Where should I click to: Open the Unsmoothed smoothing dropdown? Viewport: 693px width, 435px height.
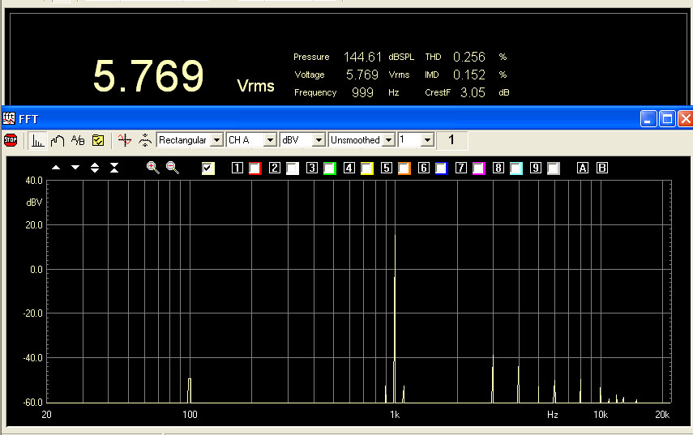389,140
